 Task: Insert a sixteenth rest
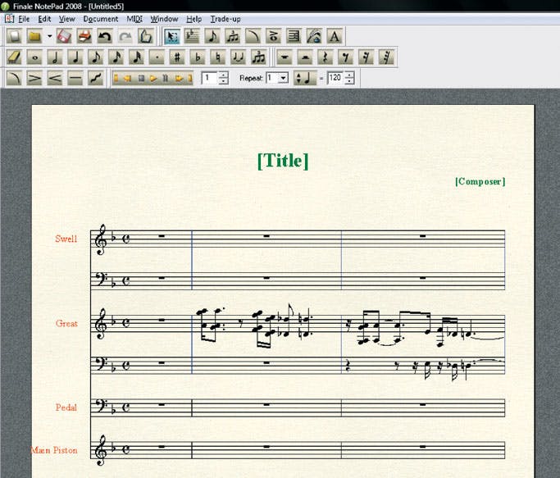(366, 57)
